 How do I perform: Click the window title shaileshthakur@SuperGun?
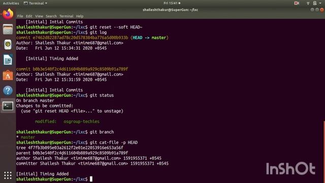point(170,10)
